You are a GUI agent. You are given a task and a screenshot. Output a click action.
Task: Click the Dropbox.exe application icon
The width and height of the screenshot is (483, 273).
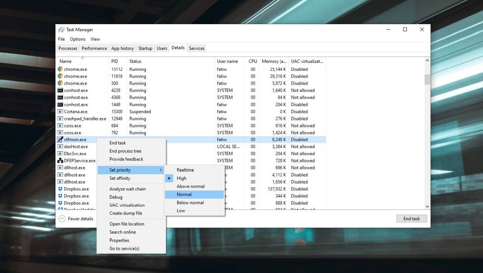pos(61,189)
